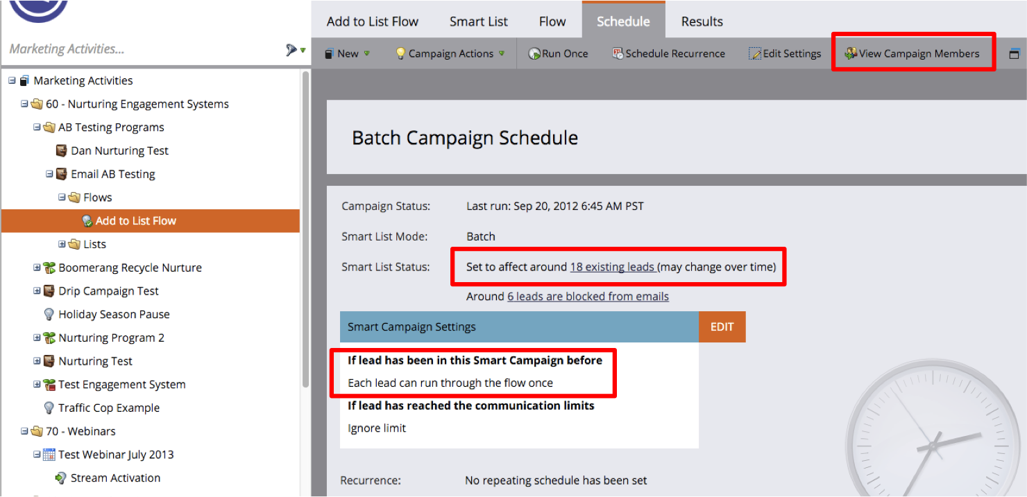Click the tree filter icon beside search
The height and width of the screenshot is (497, 1027).
291,49
